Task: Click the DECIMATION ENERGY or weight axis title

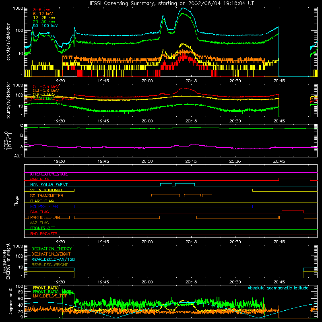Action: tap(6, 261)
